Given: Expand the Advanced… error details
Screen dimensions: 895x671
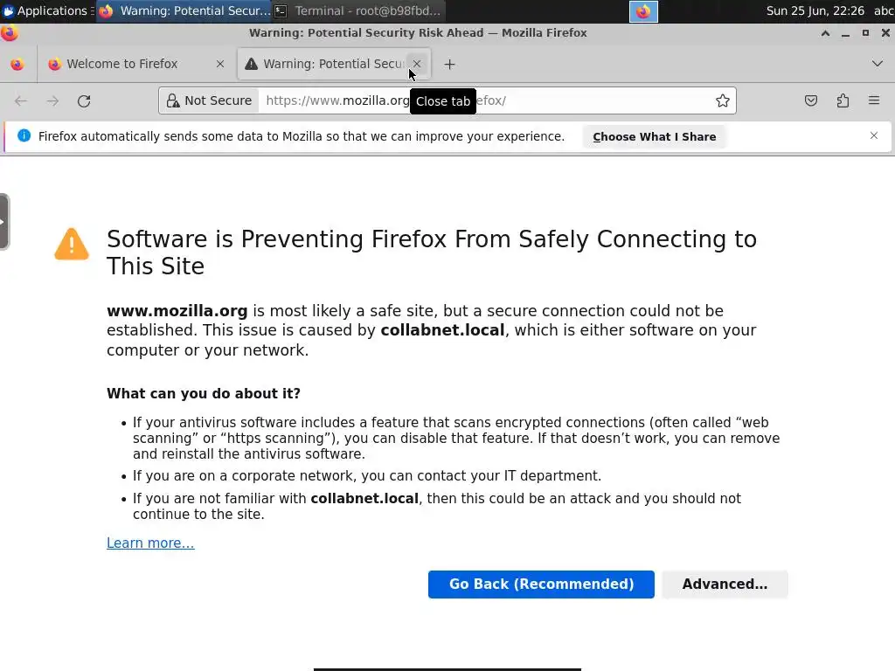Looking at the screenshot, I should [x=725, y=584].
